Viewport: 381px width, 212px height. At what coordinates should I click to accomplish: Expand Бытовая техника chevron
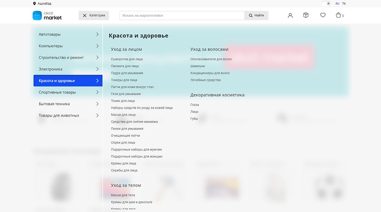(97, 104)
